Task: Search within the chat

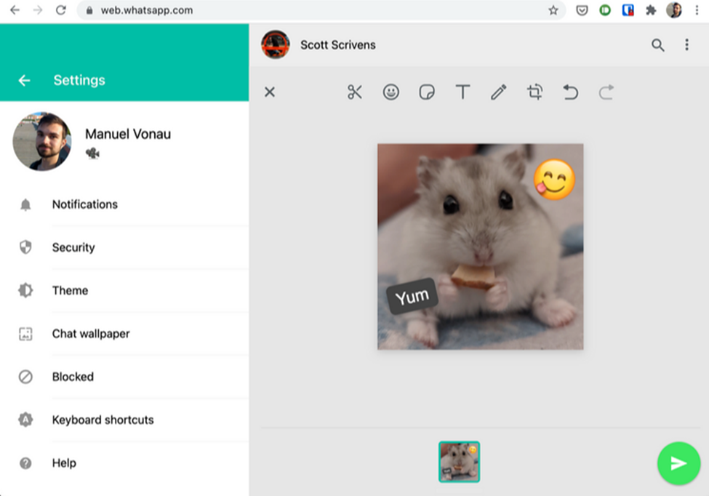Action: [658, 45]
